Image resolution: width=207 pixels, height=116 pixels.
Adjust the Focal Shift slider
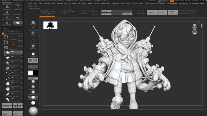pos(49,13)
